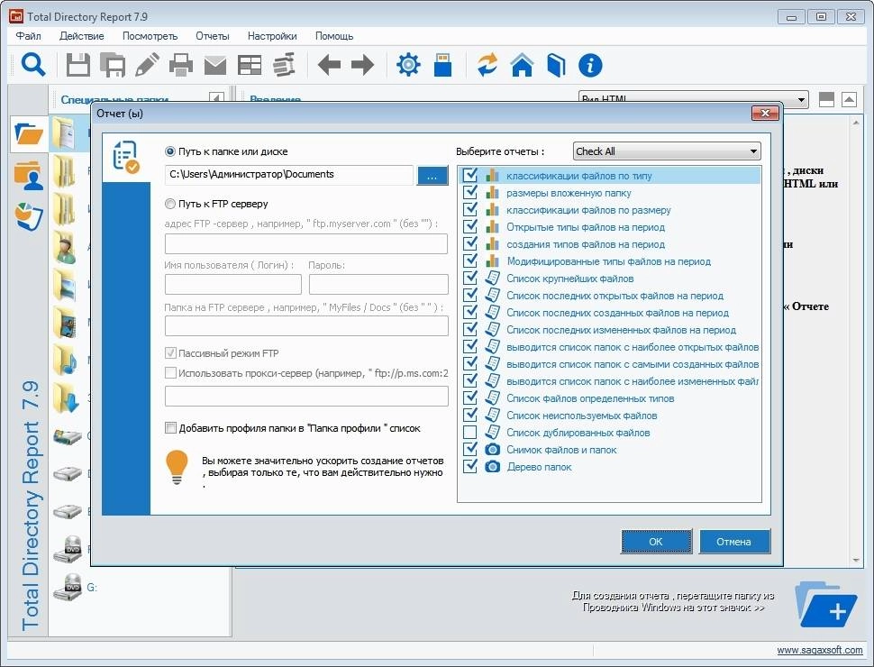
Task: Check 'Список дублированных файлов' report
Action: pyautogui.click(x=469, y=433)
